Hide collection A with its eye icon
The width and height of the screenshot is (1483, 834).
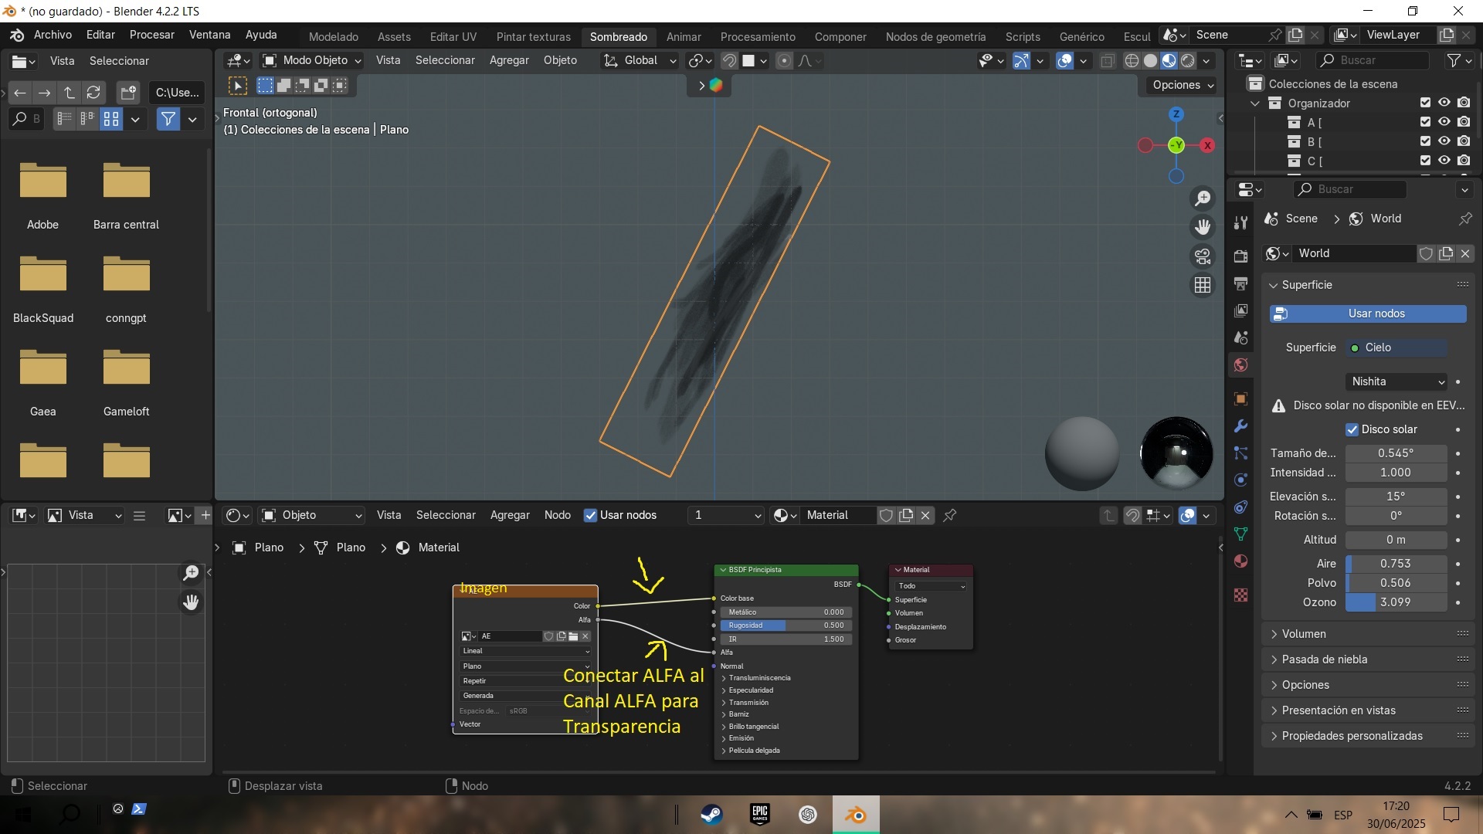[1444, 122]
